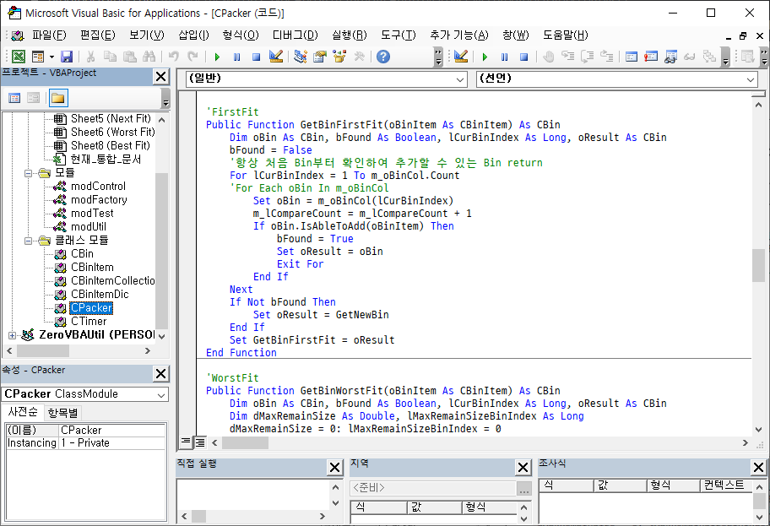Click the Step Into debug icon
Image resolution: width=770 pixels, height=526 pixels.
click(568, 57)
